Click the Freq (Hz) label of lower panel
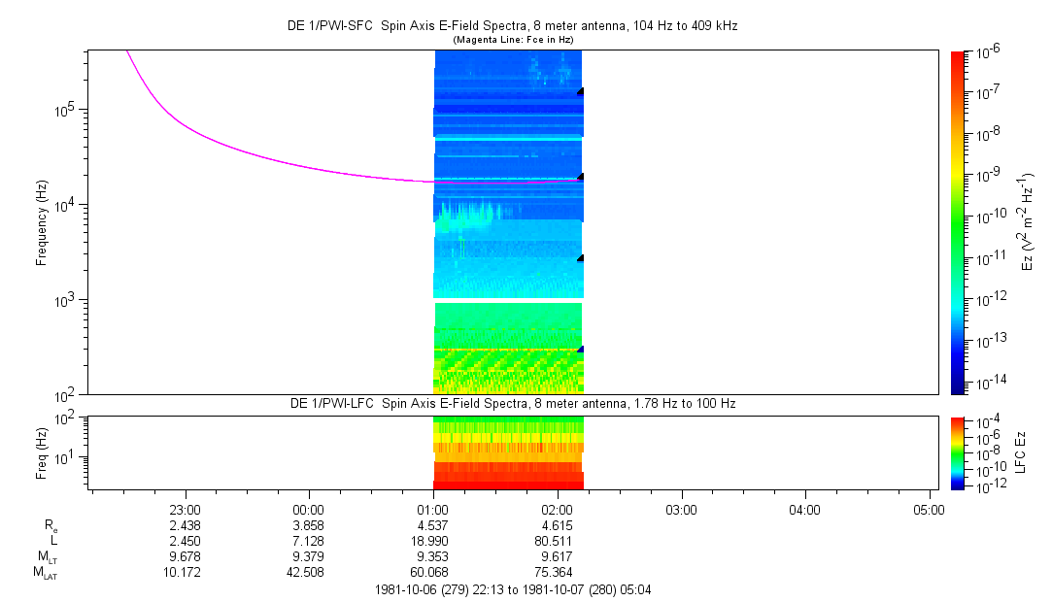 pyautogui.click(x=42, y=452)
